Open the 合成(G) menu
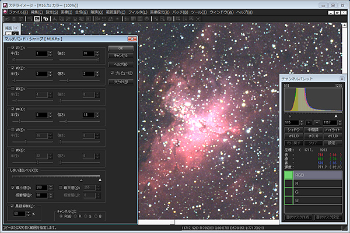Viewport: 350px width, 233px height. (81, 12)
